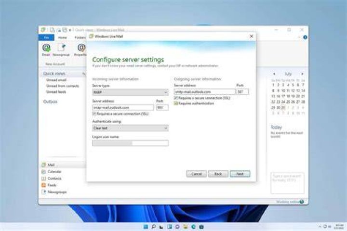Go to next month in calendar

[302, 74]
